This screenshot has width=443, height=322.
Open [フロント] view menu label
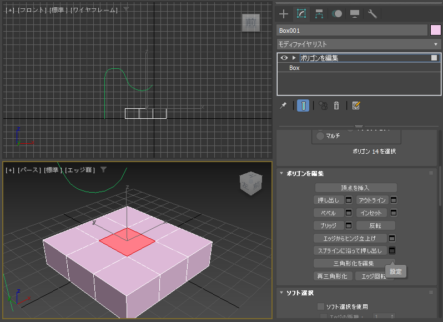tap(32, 10)
